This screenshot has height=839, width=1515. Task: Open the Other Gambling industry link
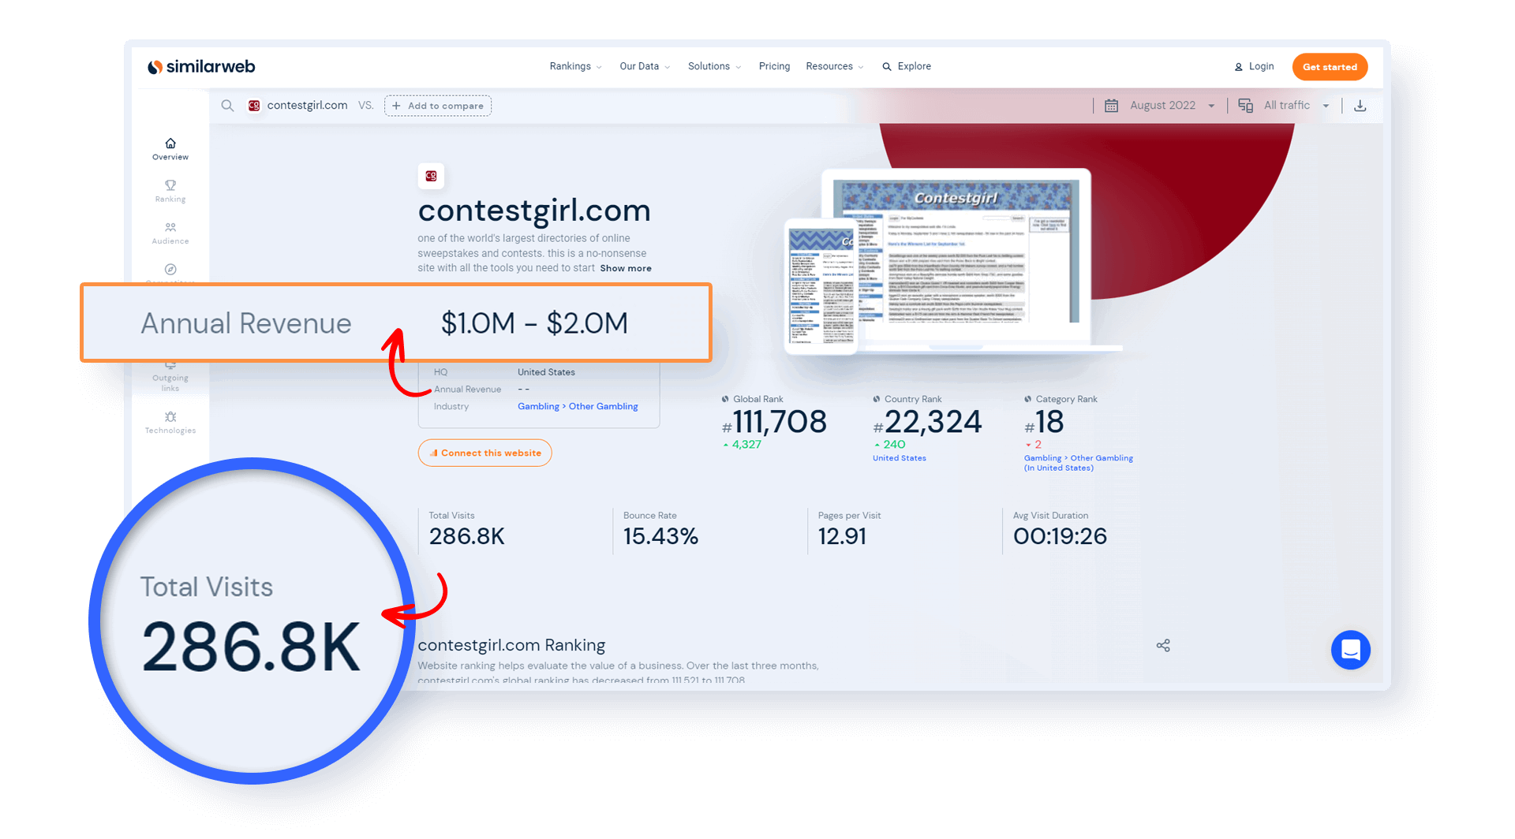603,406
